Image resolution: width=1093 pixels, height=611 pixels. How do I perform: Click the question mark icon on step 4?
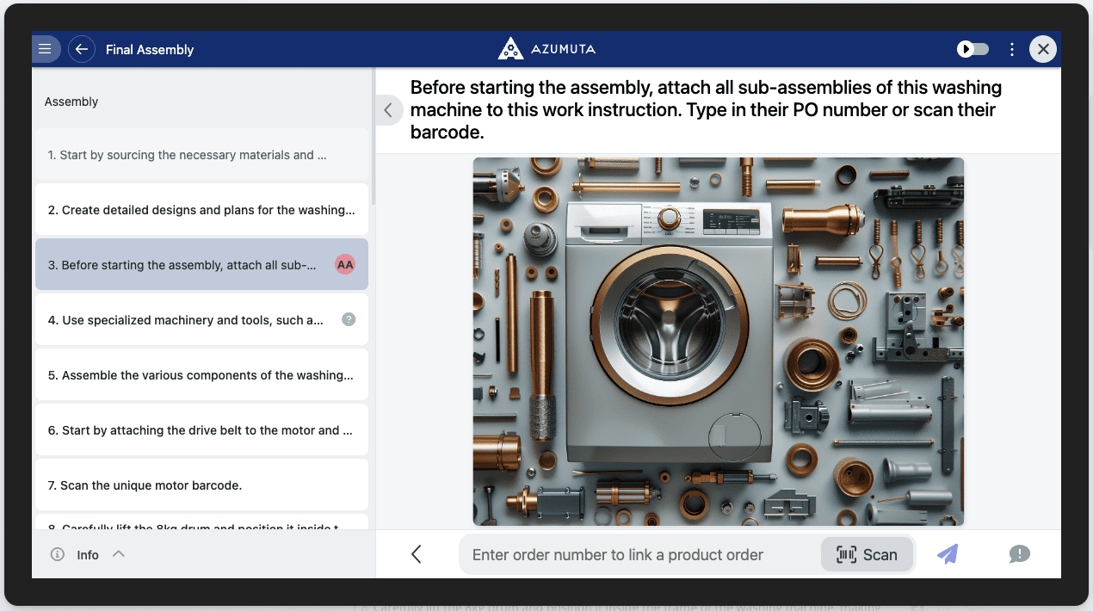(349, 319)
